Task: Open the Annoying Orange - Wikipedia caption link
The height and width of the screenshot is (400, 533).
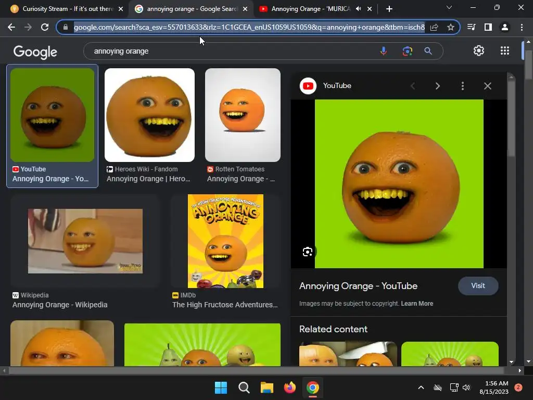Action: pyautogui.click(x=60, y=305)
